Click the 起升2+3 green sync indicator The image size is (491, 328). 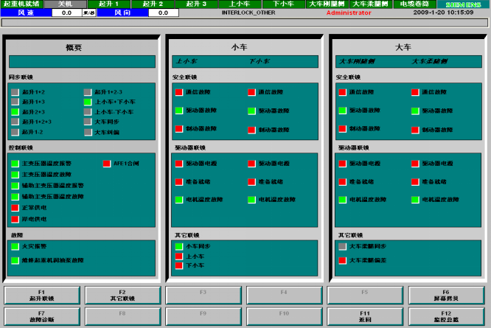pyautogui.click(x=15, y=112)
